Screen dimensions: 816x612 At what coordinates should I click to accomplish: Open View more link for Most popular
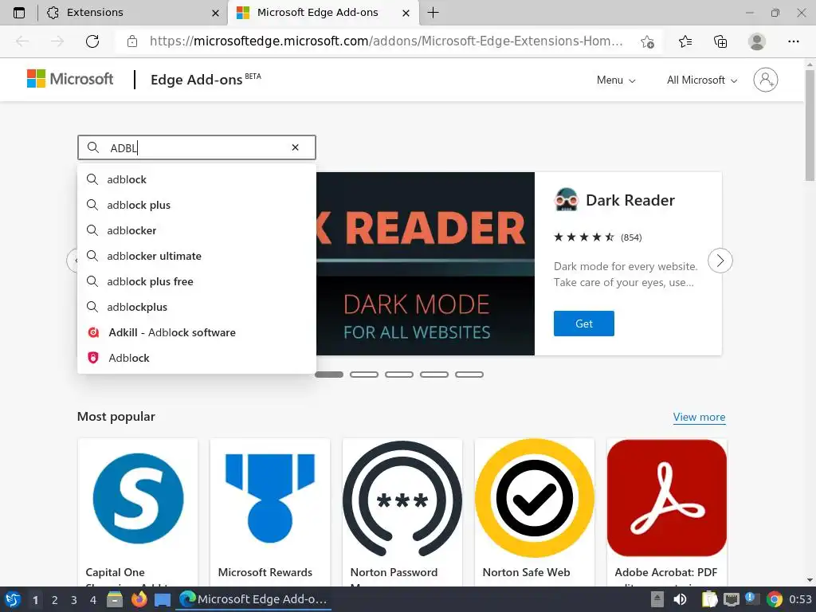point(699,417)
